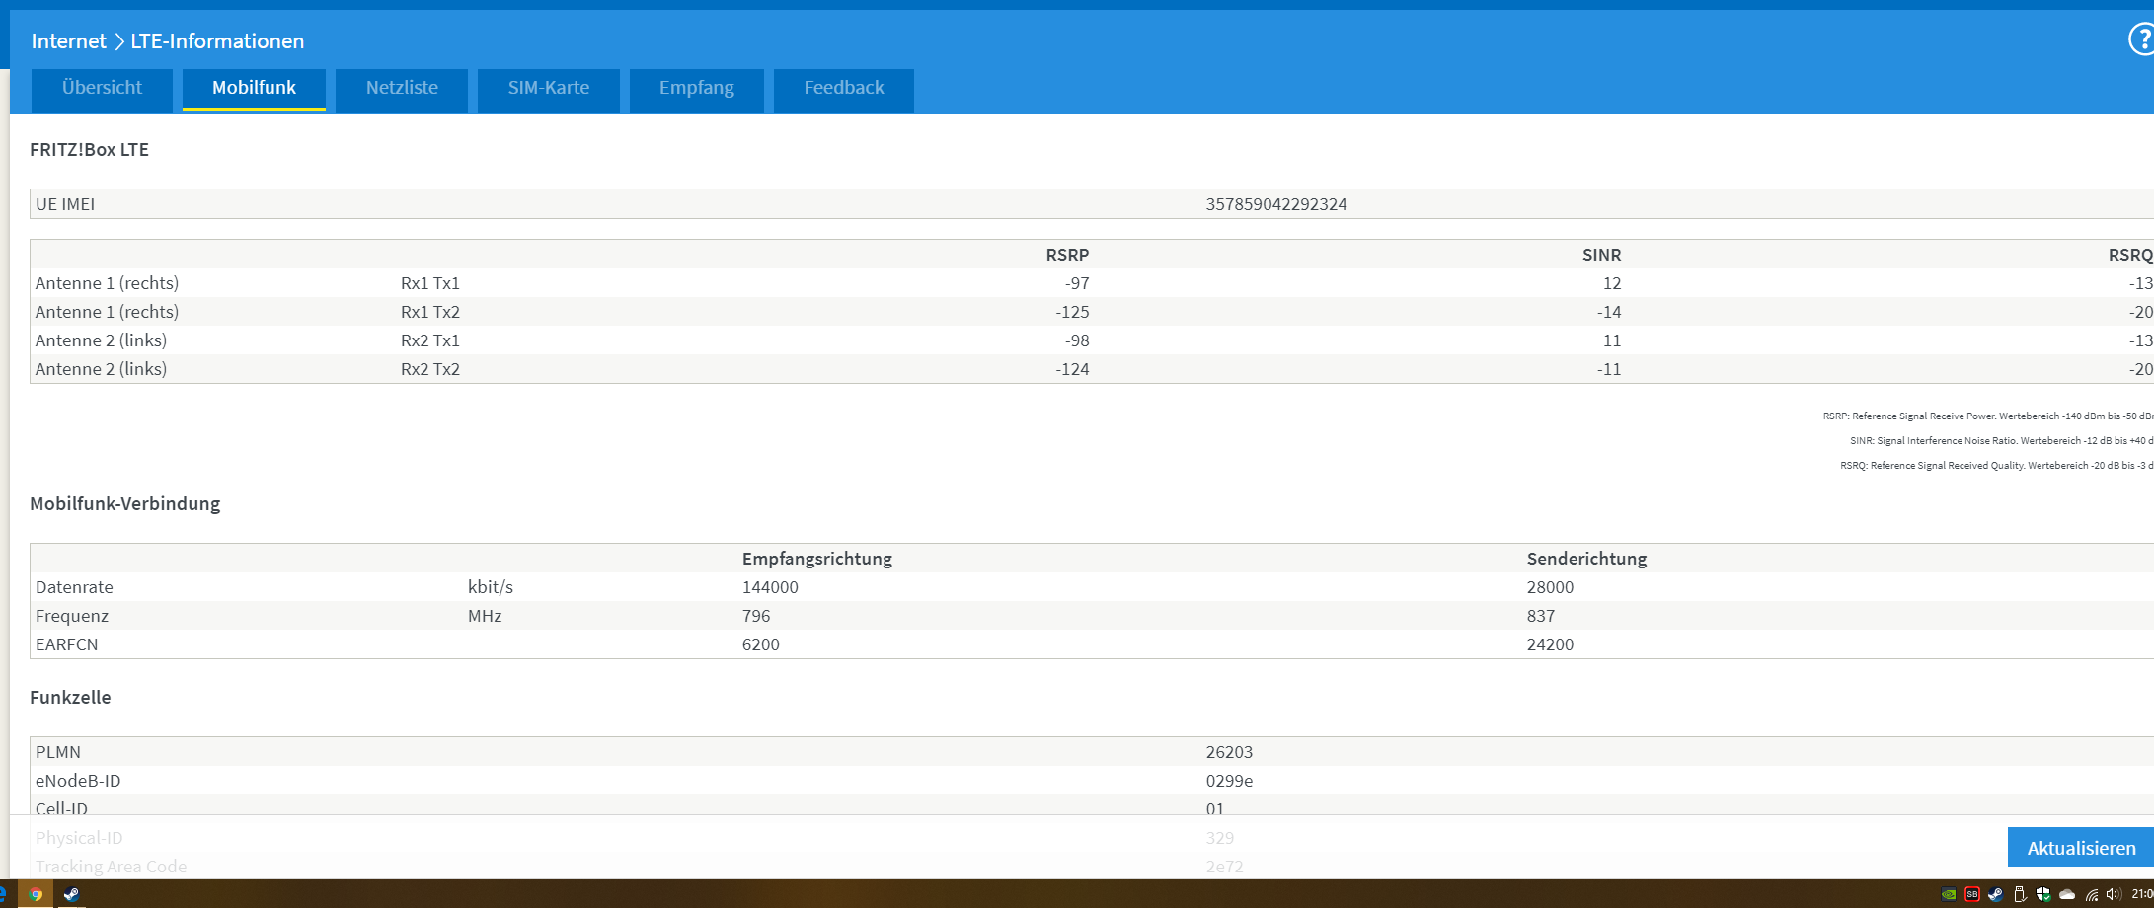Image resolution: width=2154 pixels, height=908 pixels.
Task: Click the send frequency 837
Action: click(1541, 616)
